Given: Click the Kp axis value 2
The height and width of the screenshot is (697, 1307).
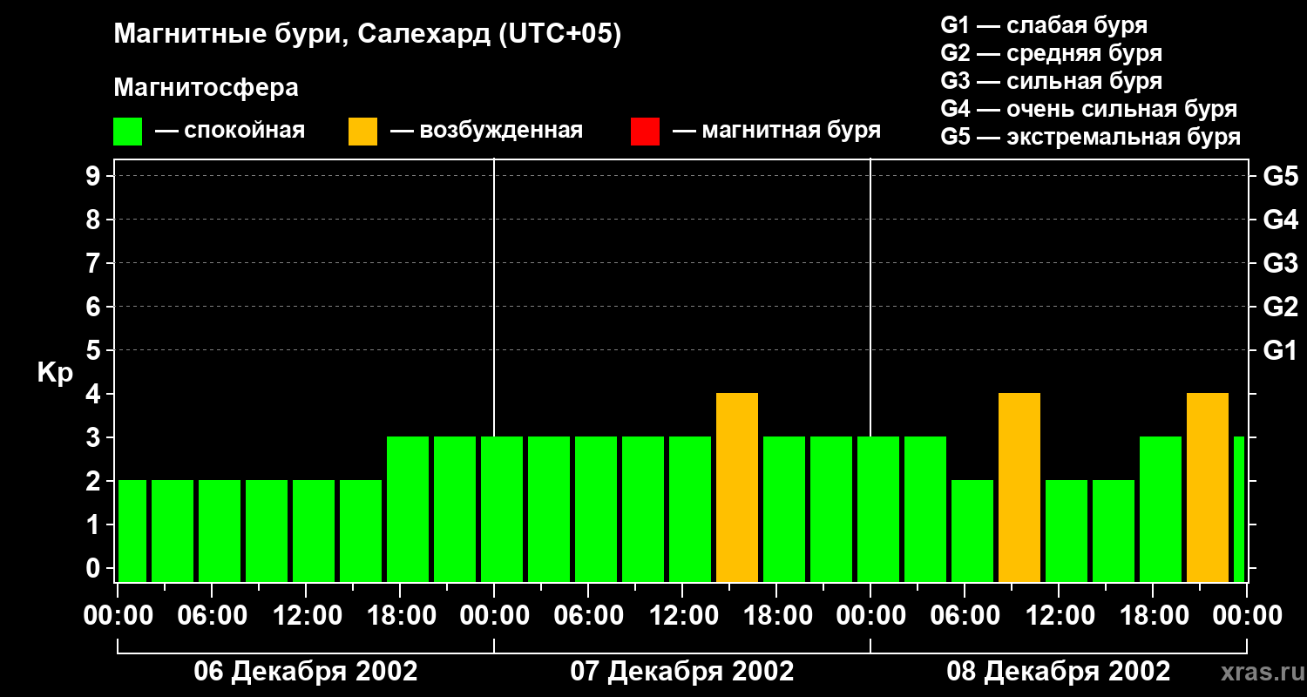Looking at the screenshot, I should coord(94,481).
